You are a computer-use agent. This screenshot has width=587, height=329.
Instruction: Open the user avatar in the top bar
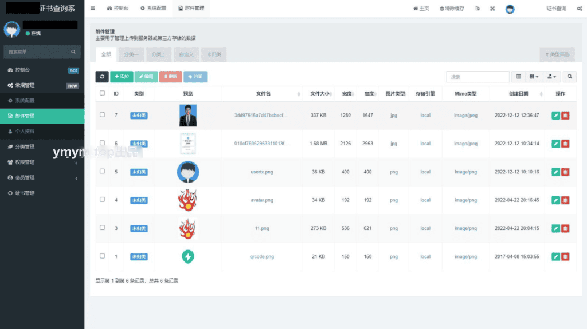pos(510,9)
